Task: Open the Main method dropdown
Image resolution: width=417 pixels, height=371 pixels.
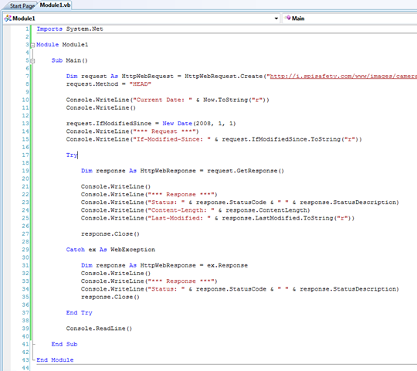Action: click(x=350, y=19)
